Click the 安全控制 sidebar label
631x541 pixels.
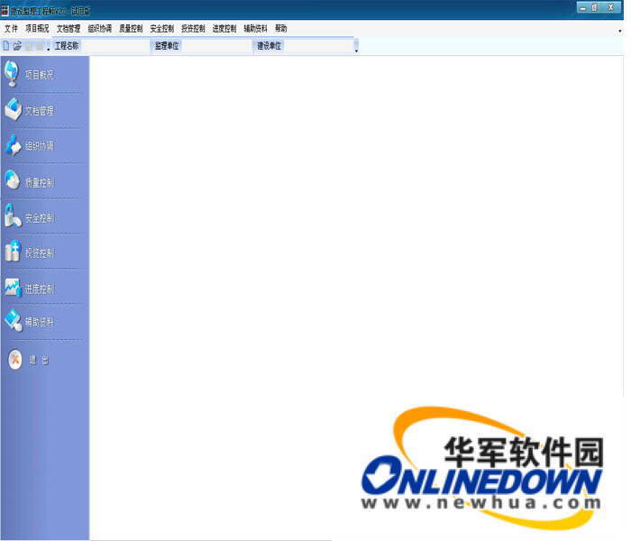click(40, 218)
